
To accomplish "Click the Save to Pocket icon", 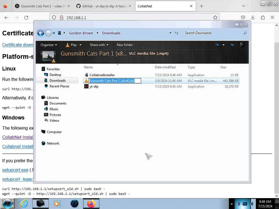I will click(243, 17).
